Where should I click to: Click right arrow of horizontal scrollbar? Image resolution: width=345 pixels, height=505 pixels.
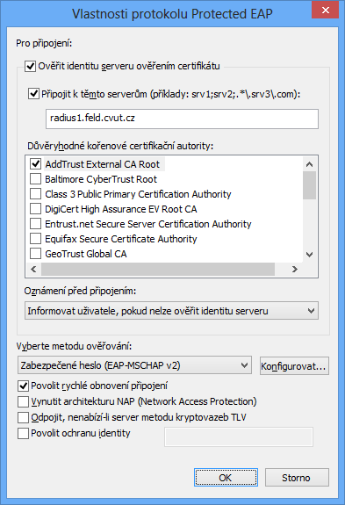(294, 269)
